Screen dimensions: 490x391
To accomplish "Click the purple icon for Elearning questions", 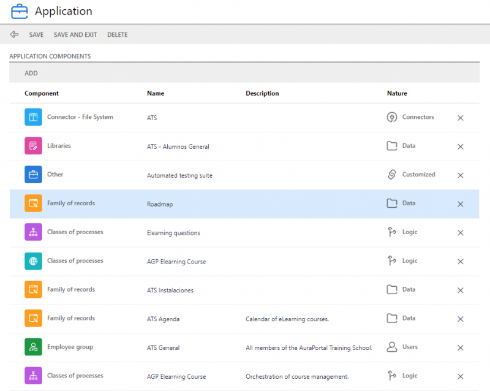I will point(33,232).
